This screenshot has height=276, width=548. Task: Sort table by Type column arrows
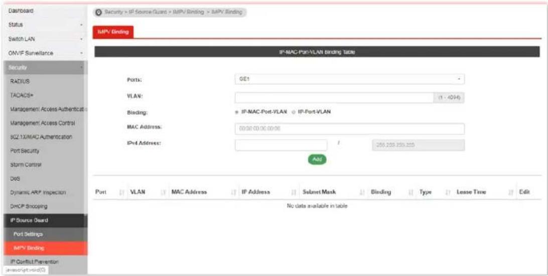click(x=448, y=192)
